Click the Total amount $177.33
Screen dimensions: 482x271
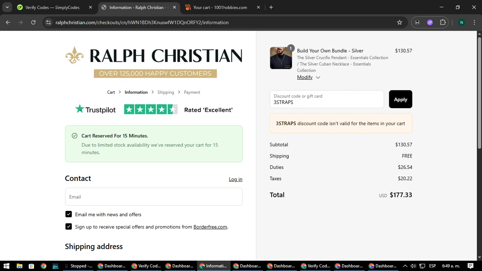coord(401,195)
